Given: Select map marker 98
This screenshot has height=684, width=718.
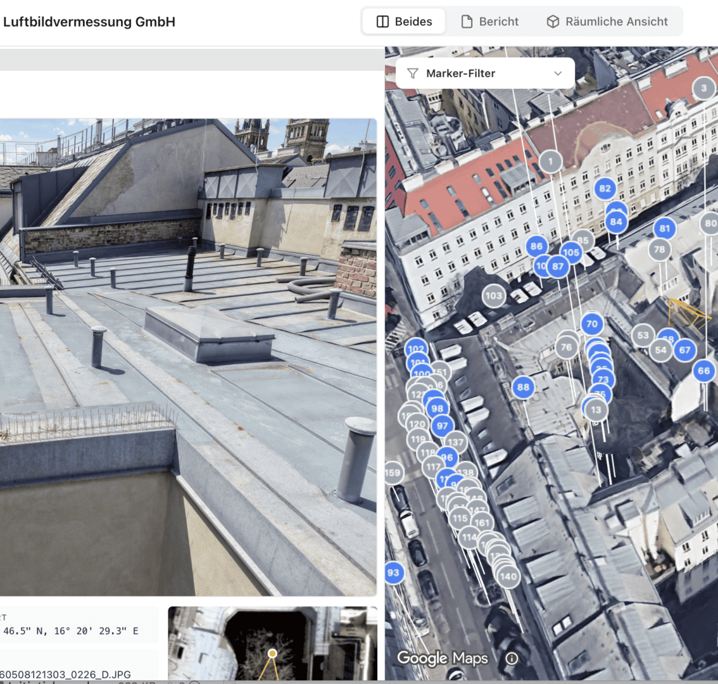Looking at the screenshot, I should point(438,408).
